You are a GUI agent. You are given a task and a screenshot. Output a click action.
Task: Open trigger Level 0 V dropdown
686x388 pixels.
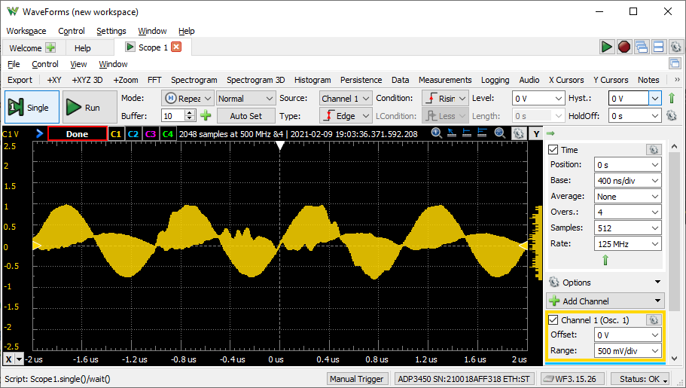538,99
